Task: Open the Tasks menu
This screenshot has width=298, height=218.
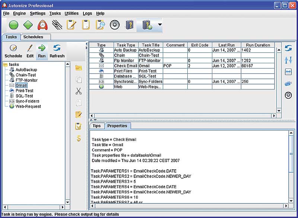Action: 55,13
